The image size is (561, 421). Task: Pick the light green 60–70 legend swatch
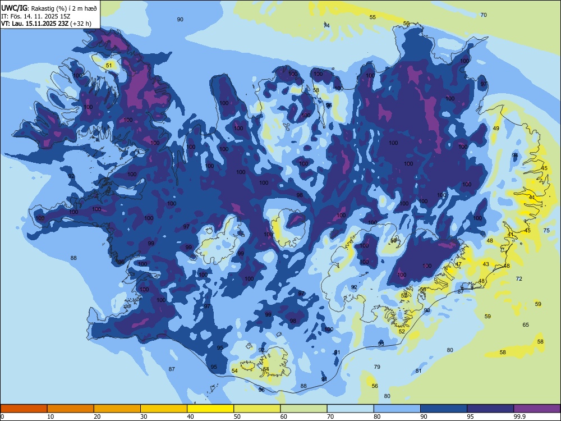(304, 409)
